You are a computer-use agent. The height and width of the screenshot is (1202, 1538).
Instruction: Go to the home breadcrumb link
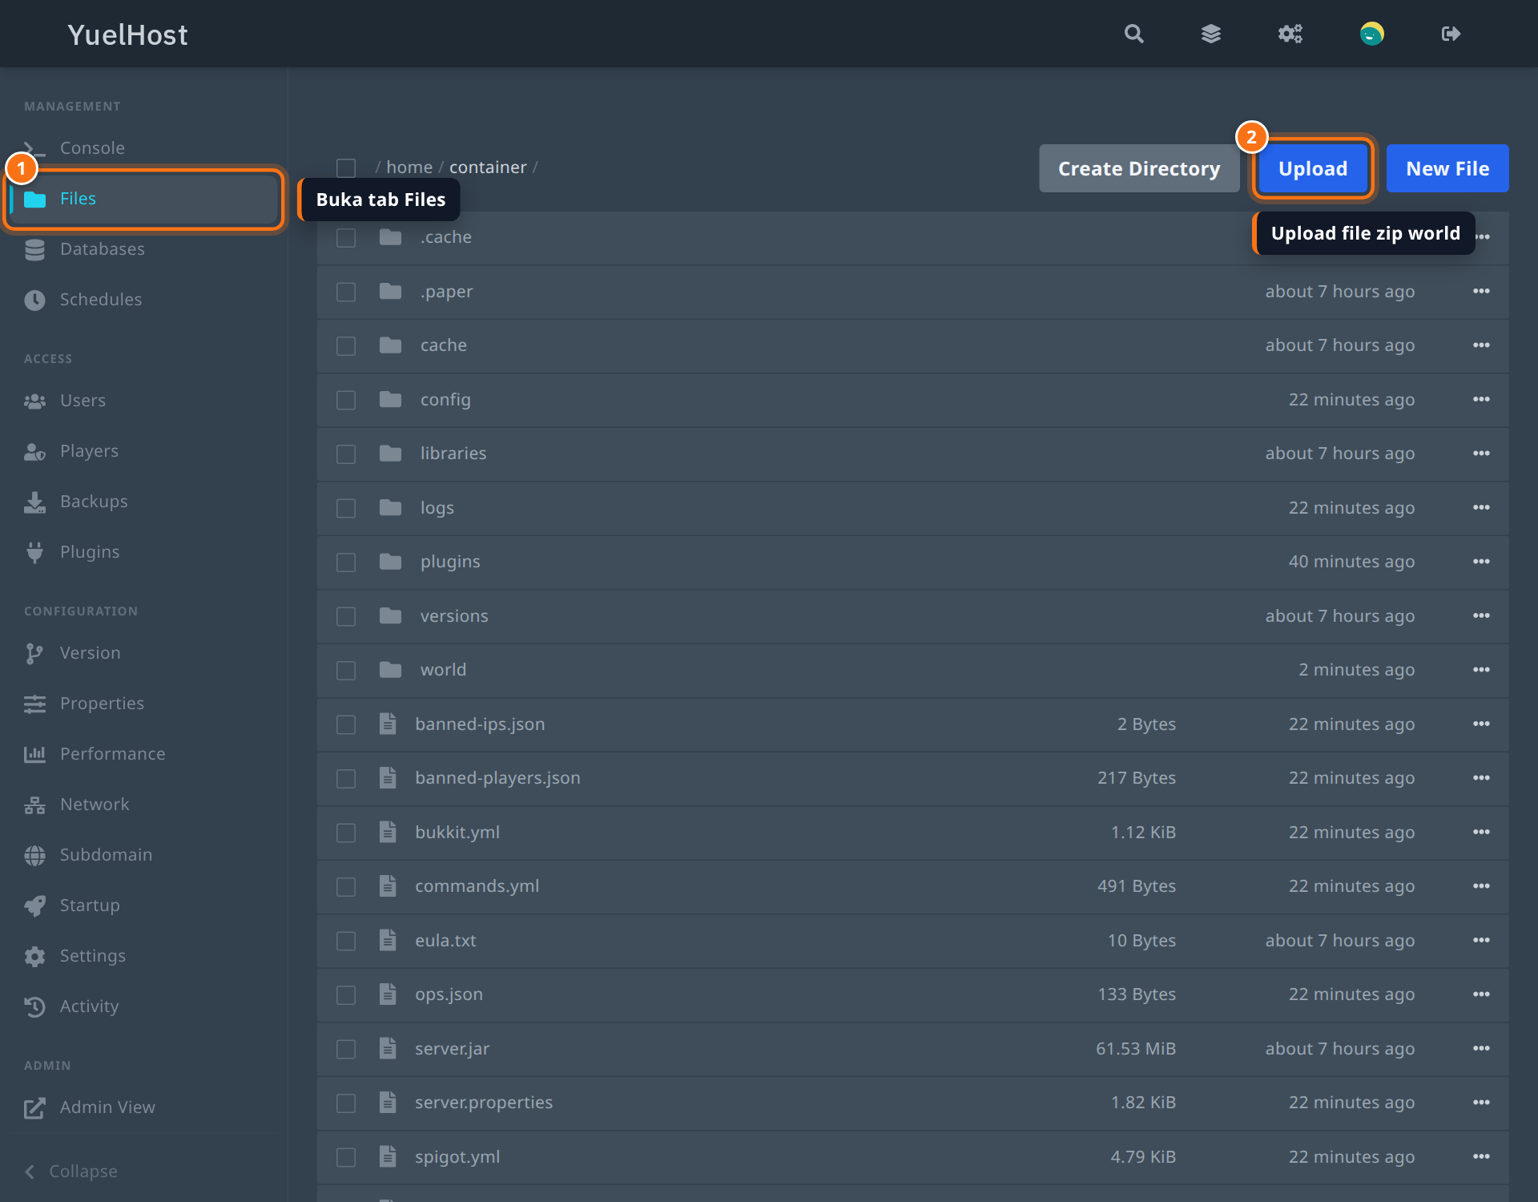click(x=409, y=167)
